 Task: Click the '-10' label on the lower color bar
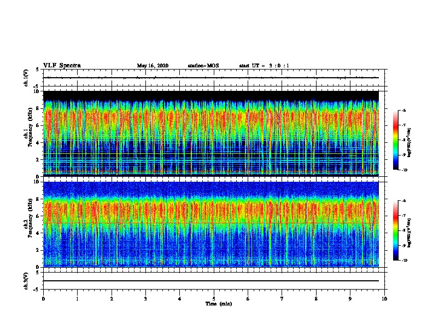point(405,261)
